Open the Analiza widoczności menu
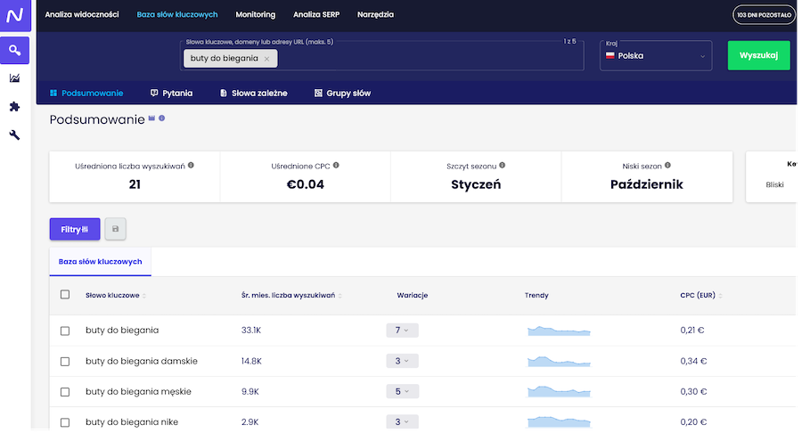Screen dimensions: 802x433 click(x=82, y=14)
